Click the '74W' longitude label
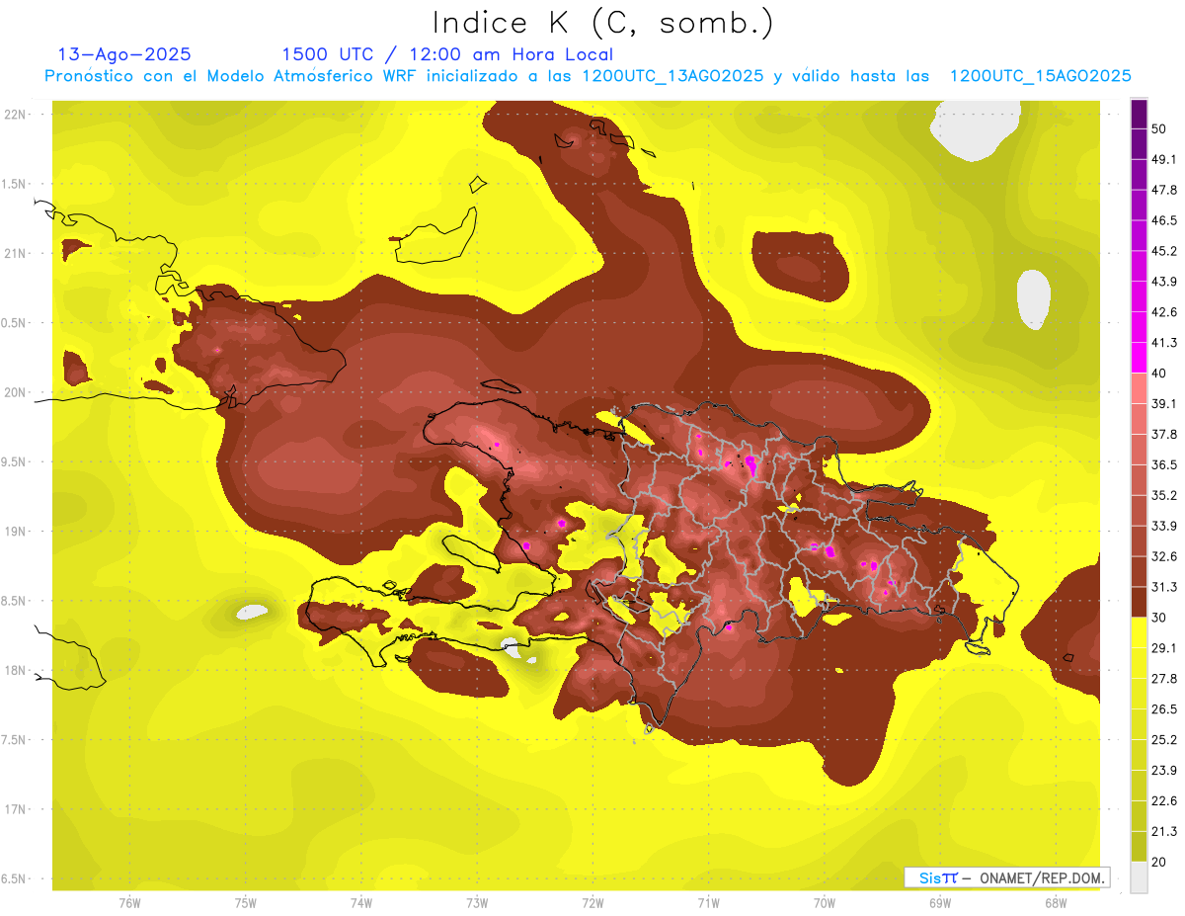 click(x=361, y=903)
